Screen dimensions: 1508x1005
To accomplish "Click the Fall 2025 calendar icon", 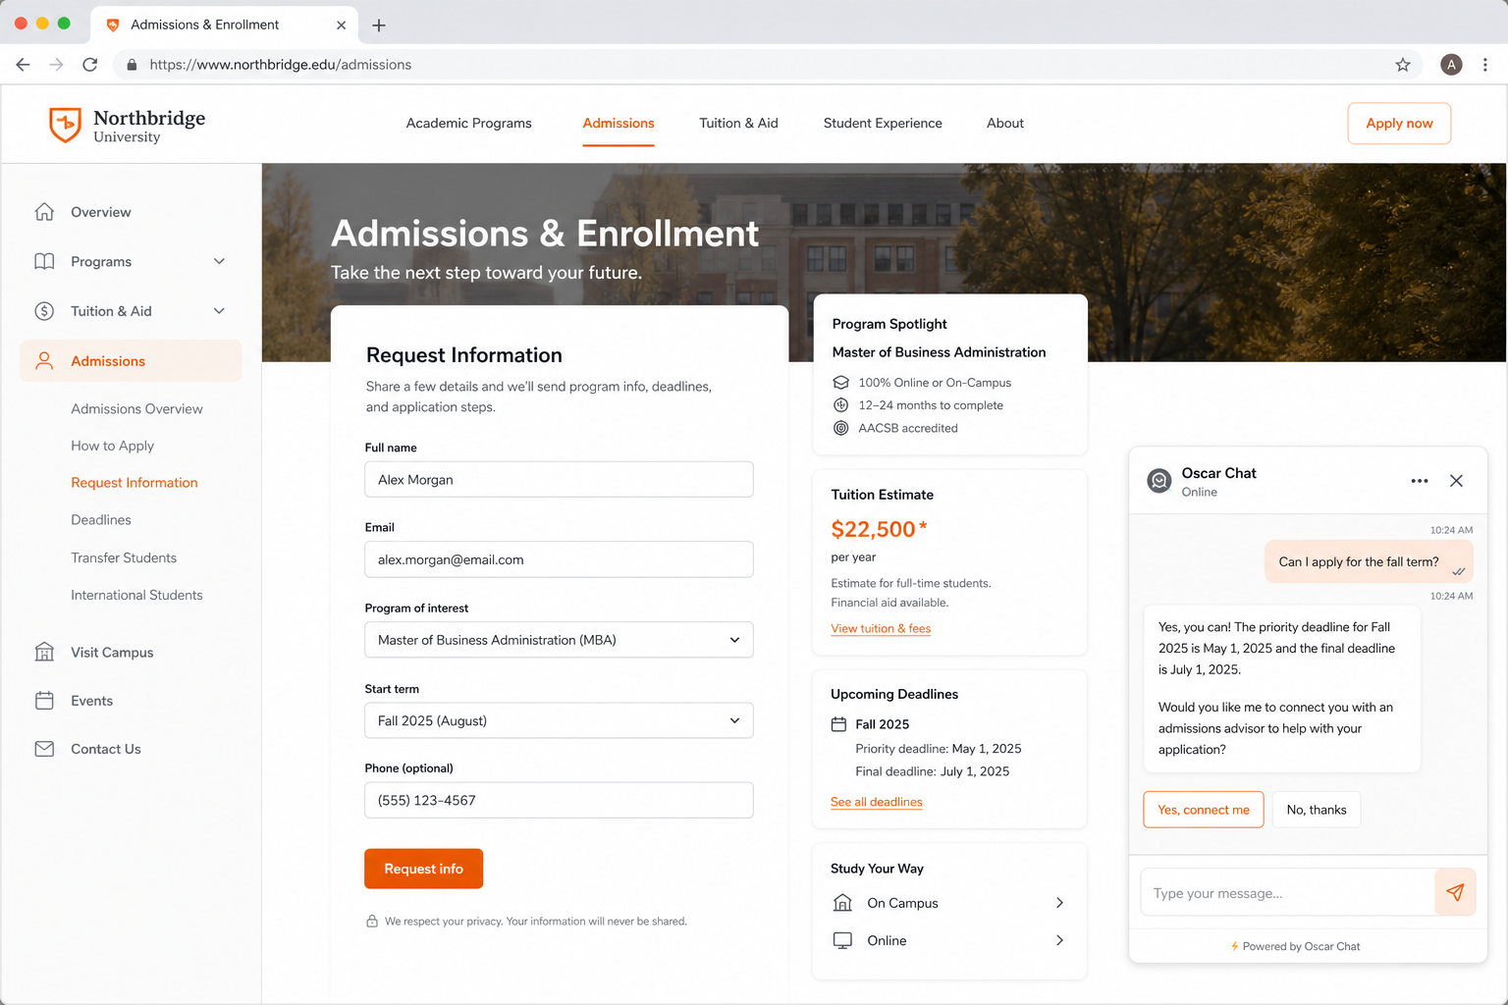I will [838, 724].
